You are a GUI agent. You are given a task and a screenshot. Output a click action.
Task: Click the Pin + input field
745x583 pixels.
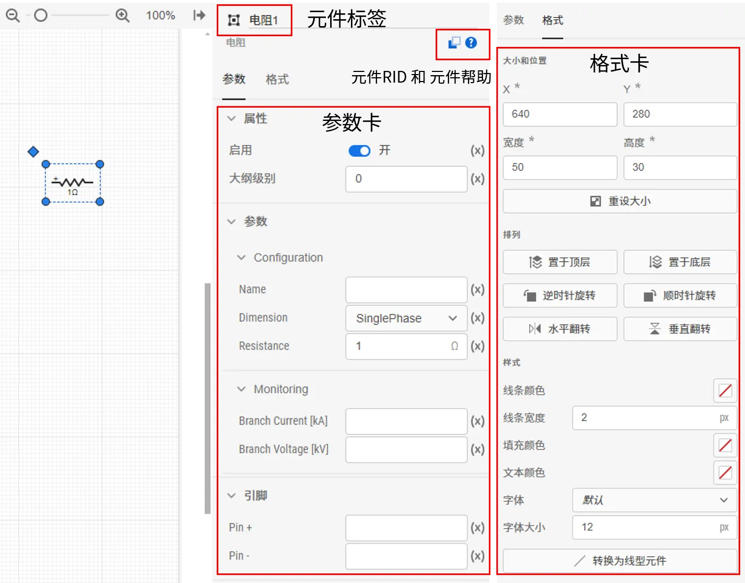click(406, 528)
